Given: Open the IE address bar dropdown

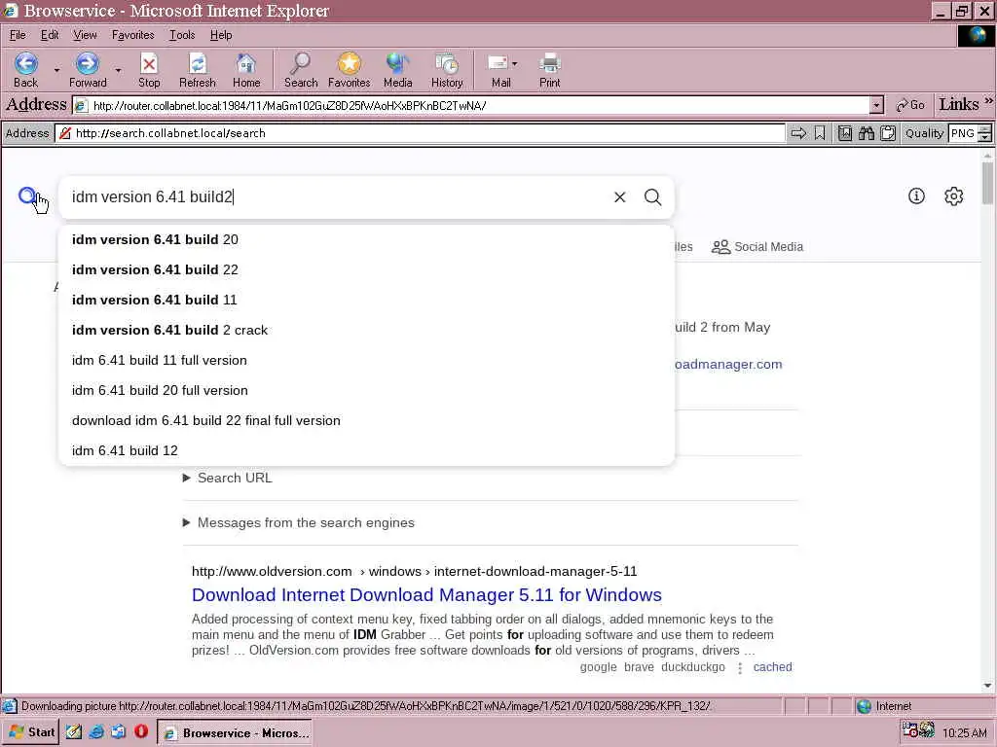Looking at the screenshot, I should pyautogui.click(x=877, y=105).
